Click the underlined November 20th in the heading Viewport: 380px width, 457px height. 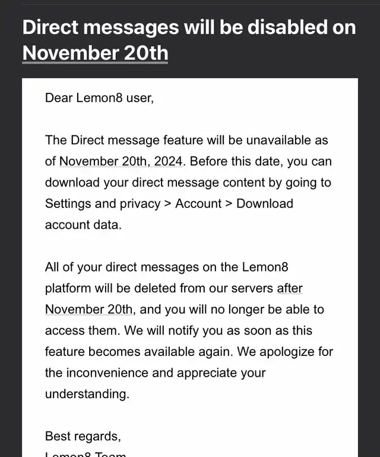(x=95, y=53)
